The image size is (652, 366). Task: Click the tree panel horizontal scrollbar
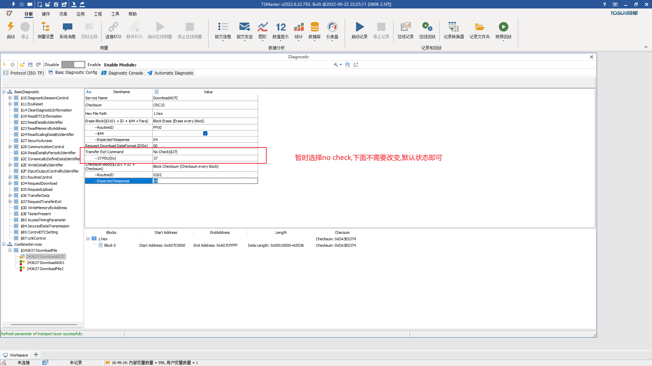44,325
